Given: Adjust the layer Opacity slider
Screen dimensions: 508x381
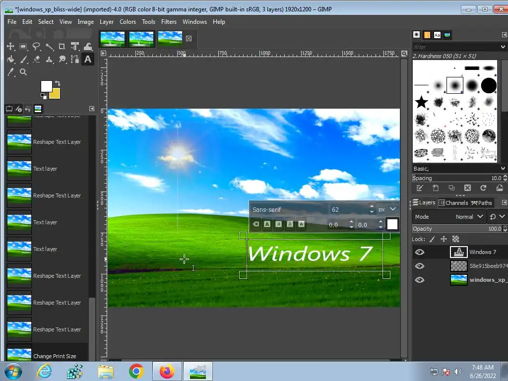Looking at the screenshot, I should click(457, 229).
